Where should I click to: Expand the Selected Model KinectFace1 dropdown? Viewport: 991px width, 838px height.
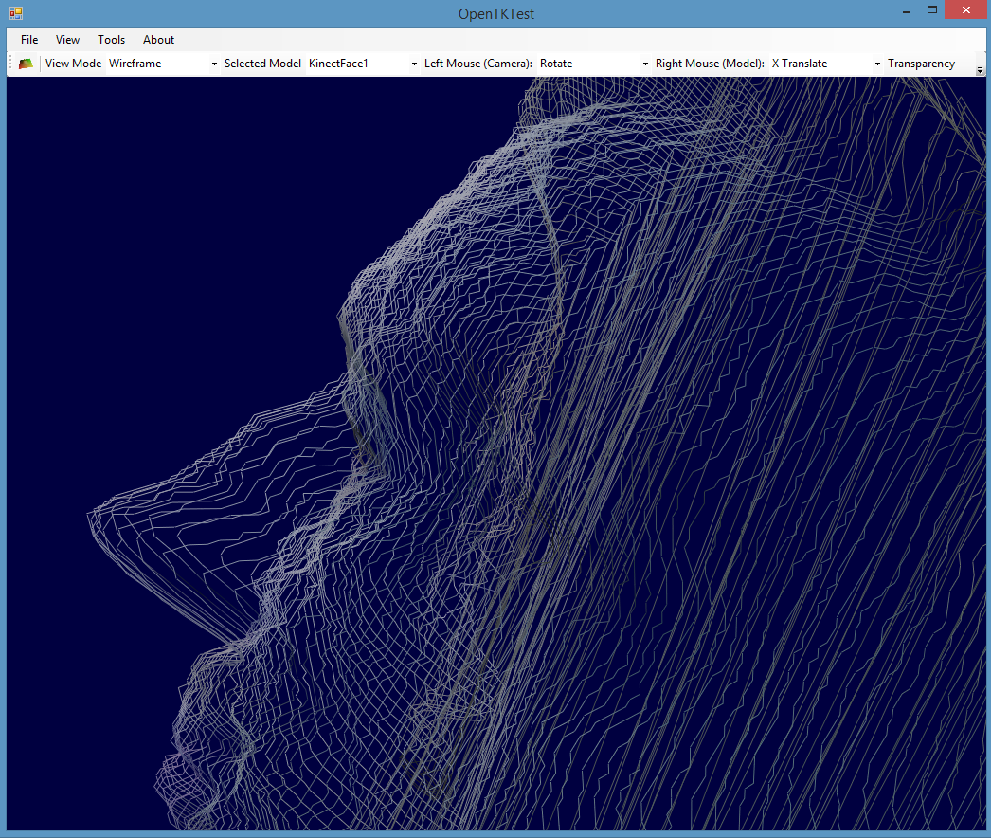coord(414,64)
